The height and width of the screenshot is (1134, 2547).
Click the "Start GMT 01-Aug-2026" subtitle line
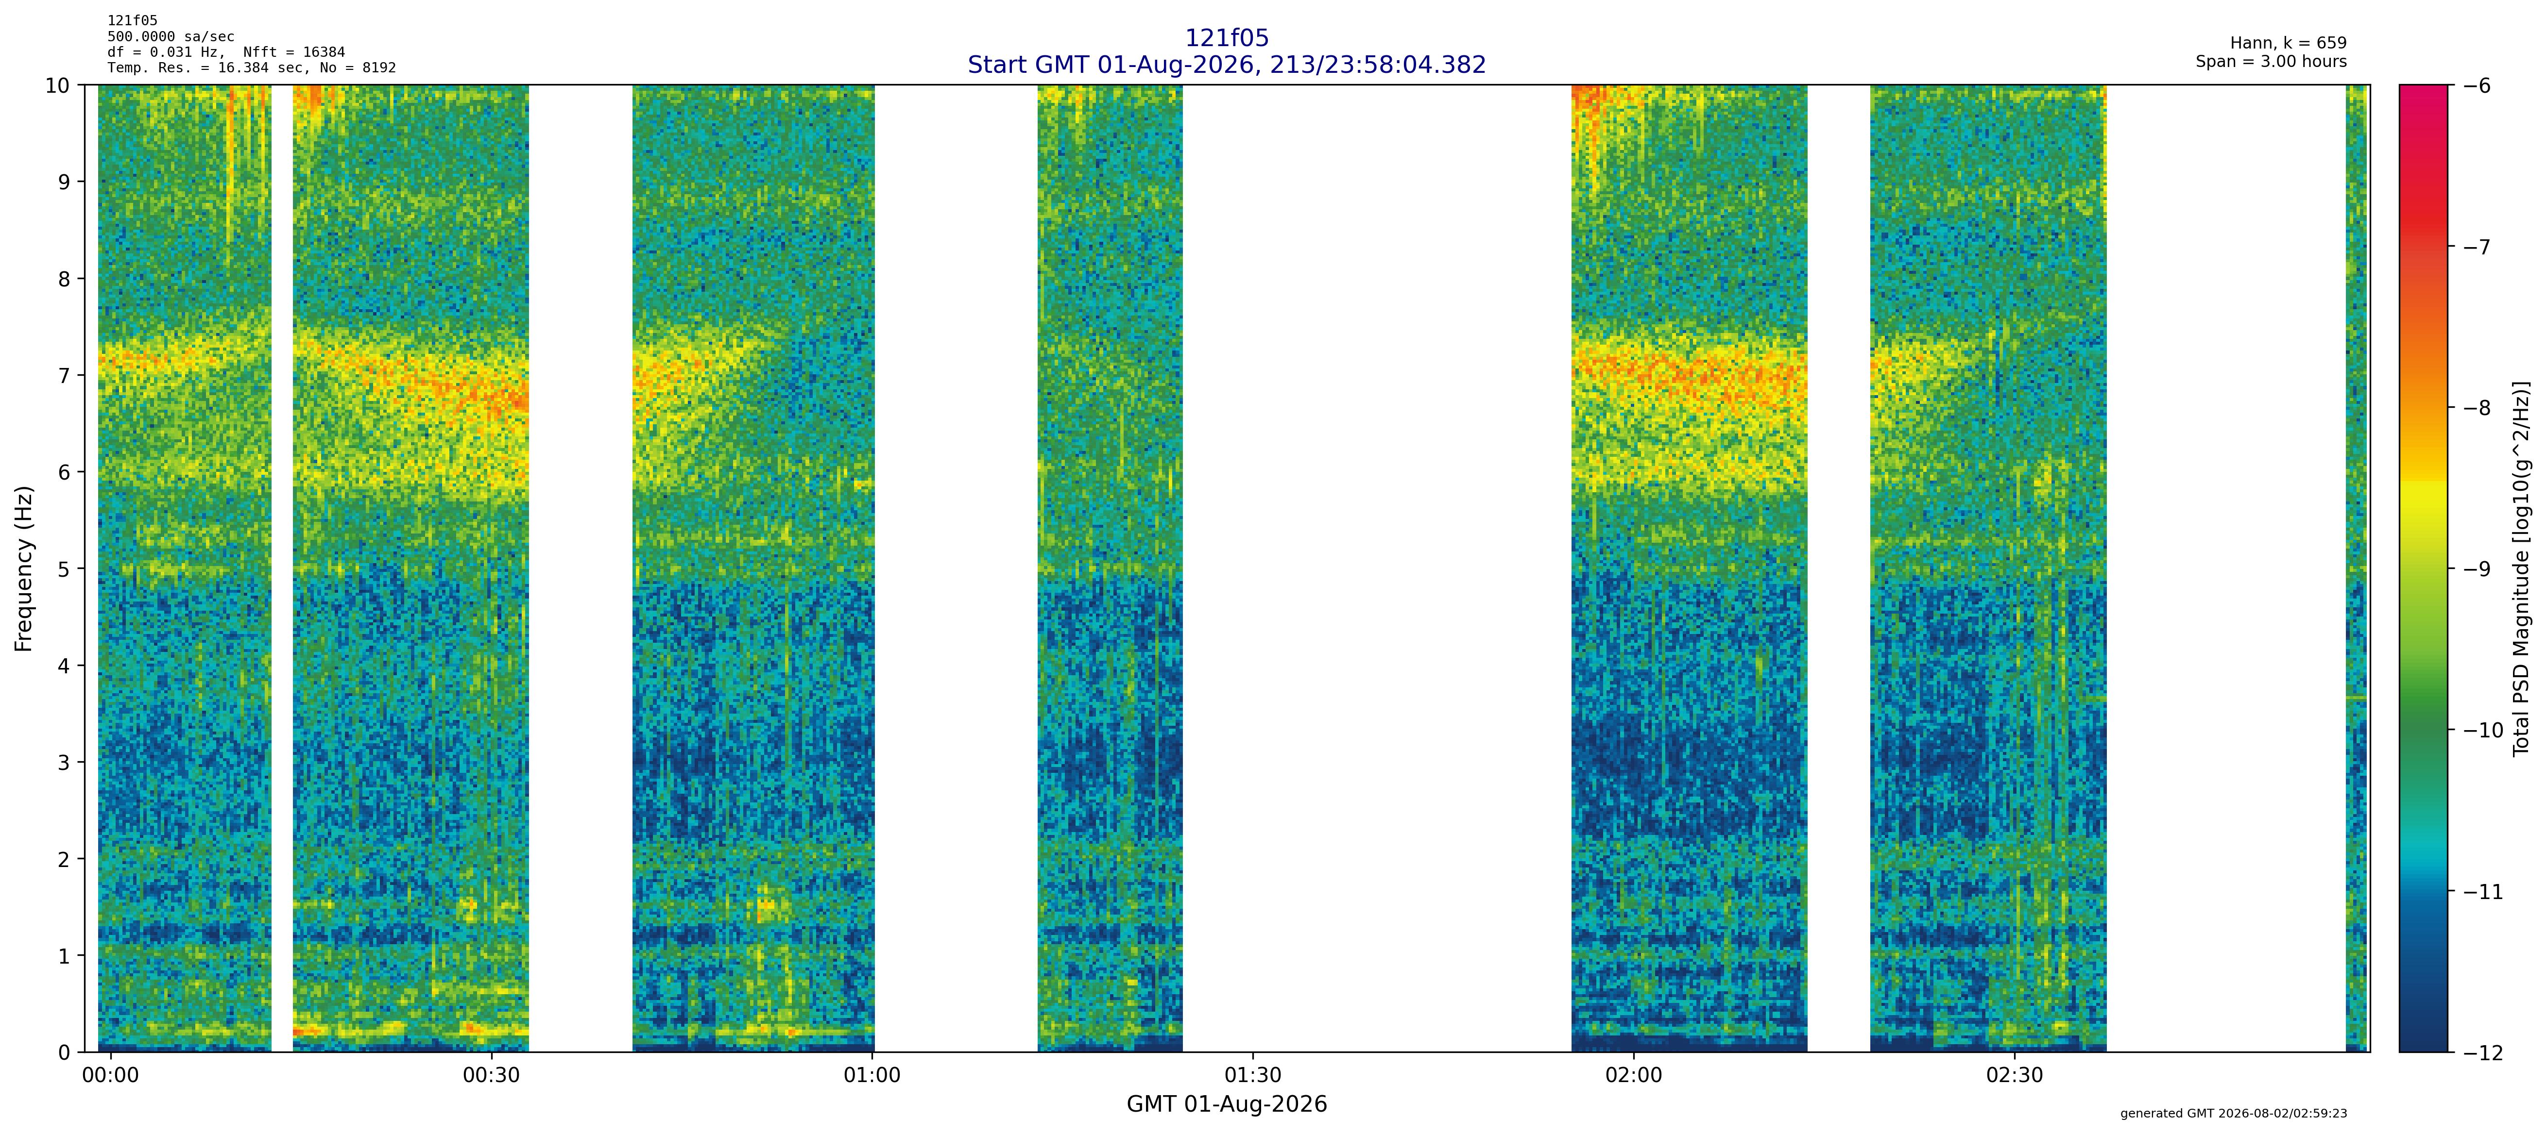(x=1226, y=64)
